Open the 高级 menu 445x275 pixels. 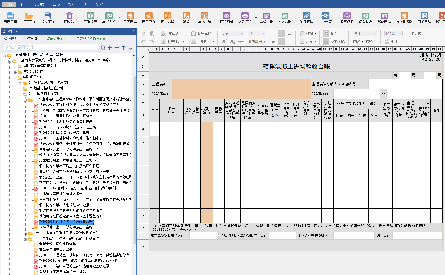tap(56, 4)
